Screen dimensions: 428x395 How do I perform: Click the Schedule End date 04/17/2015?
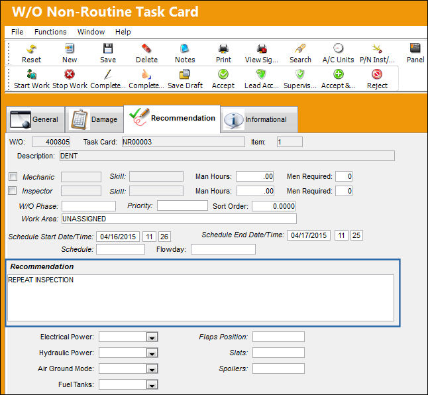pyautogui.click(x=309, y=235)
